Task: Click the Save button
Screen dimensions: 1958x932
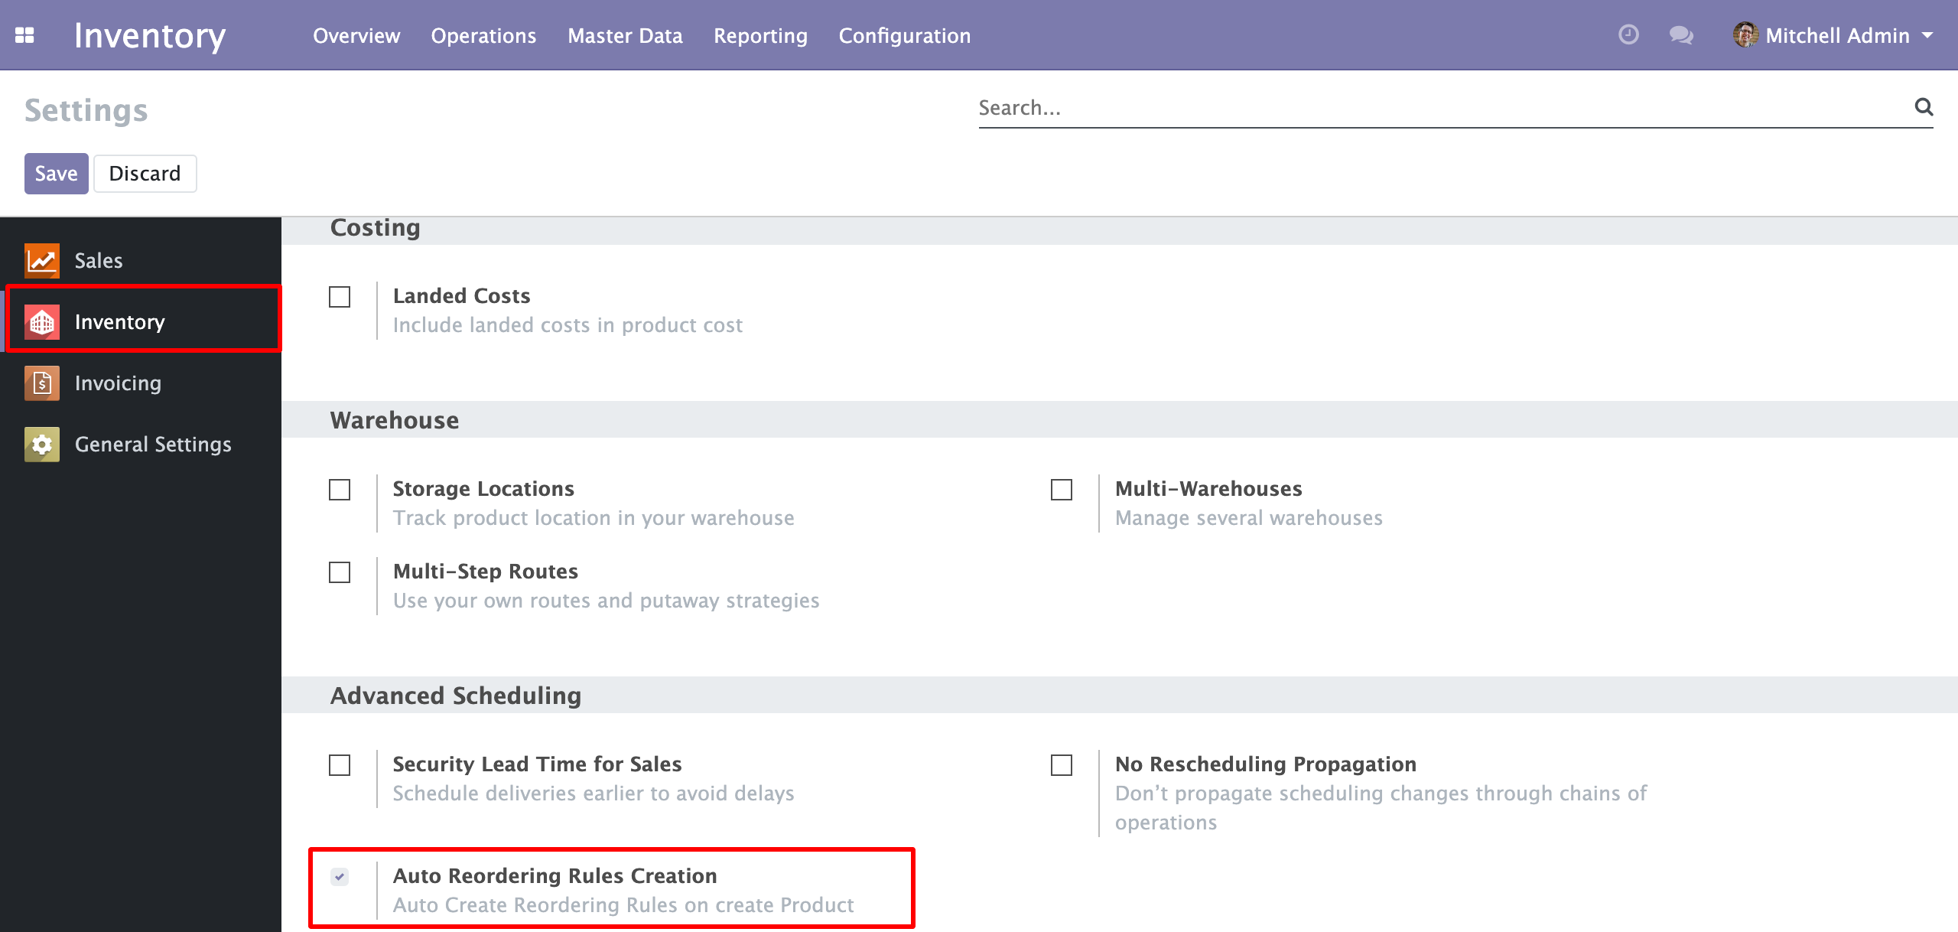Action: pos(56,174)
